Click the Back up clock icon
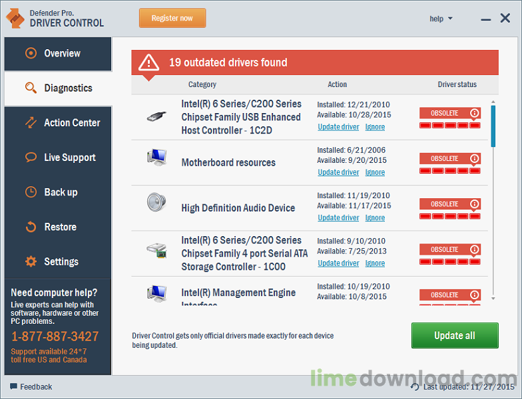The width and height of the screenshot is (522, 399). (31, 192)
